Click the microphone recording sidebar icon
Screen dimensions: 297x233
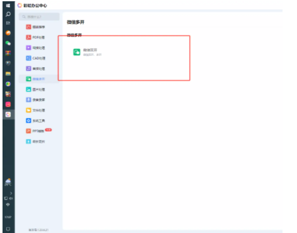(28, 100)
